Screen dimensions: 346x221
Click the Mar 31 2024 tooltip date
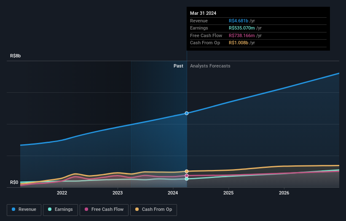coord(203,13)
